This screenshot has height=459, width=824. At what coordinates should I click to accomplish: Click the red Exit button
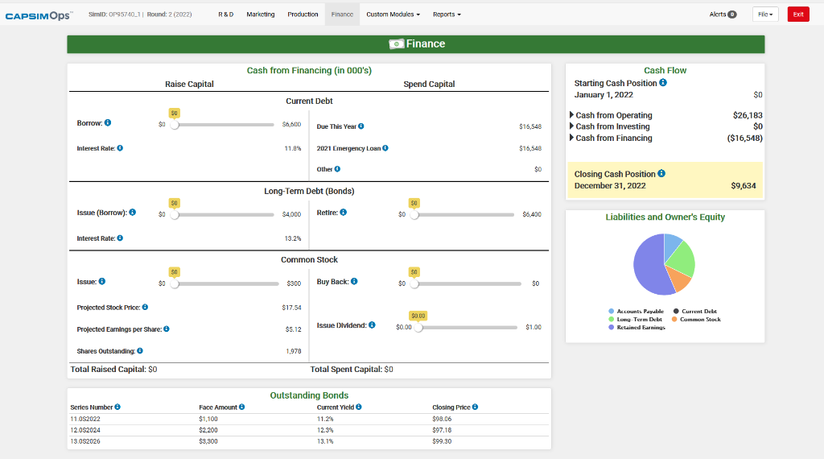[x=797, y=14]
